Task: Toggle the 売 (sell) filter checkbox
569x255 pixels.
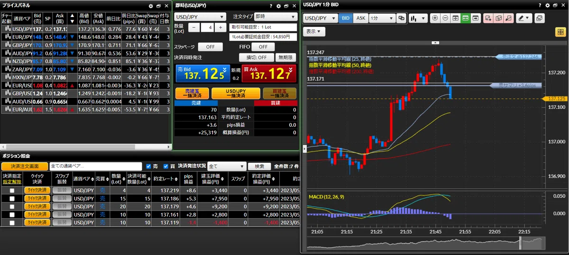Action: [149, 166]
